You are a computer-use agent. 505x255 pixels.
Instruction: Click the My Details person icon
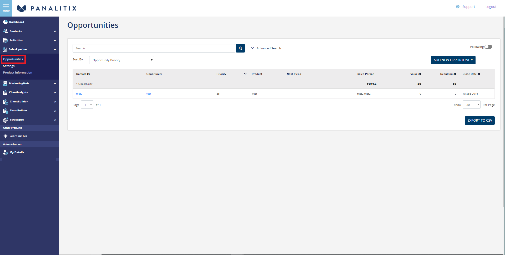click(6, 152)
